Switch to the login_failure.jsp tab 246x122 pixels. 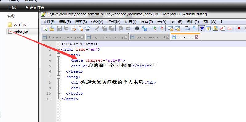pyautogui.click(x=107, y=37)
